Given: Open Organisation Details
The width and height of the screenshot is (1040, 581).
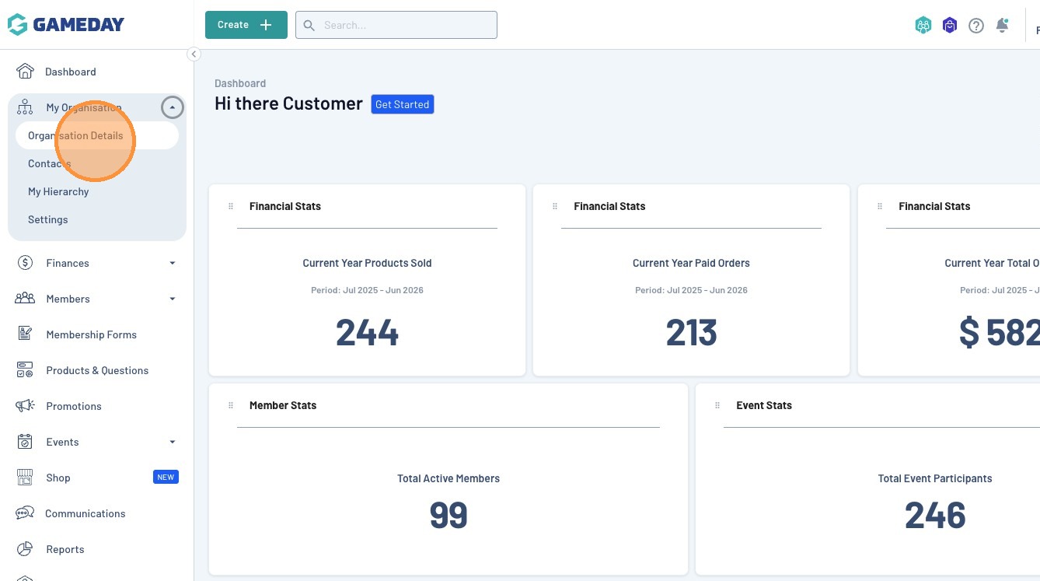Looking at the screenshot, I should tap(97, 135).
